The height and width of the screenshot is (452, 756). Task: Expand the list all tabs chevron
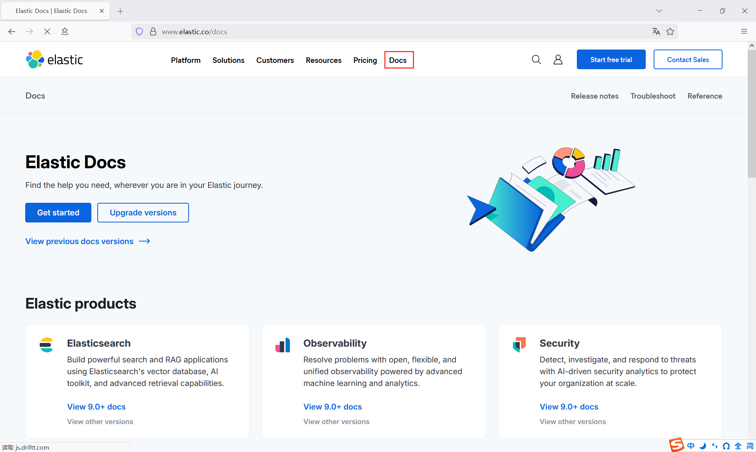coord(659,11)
